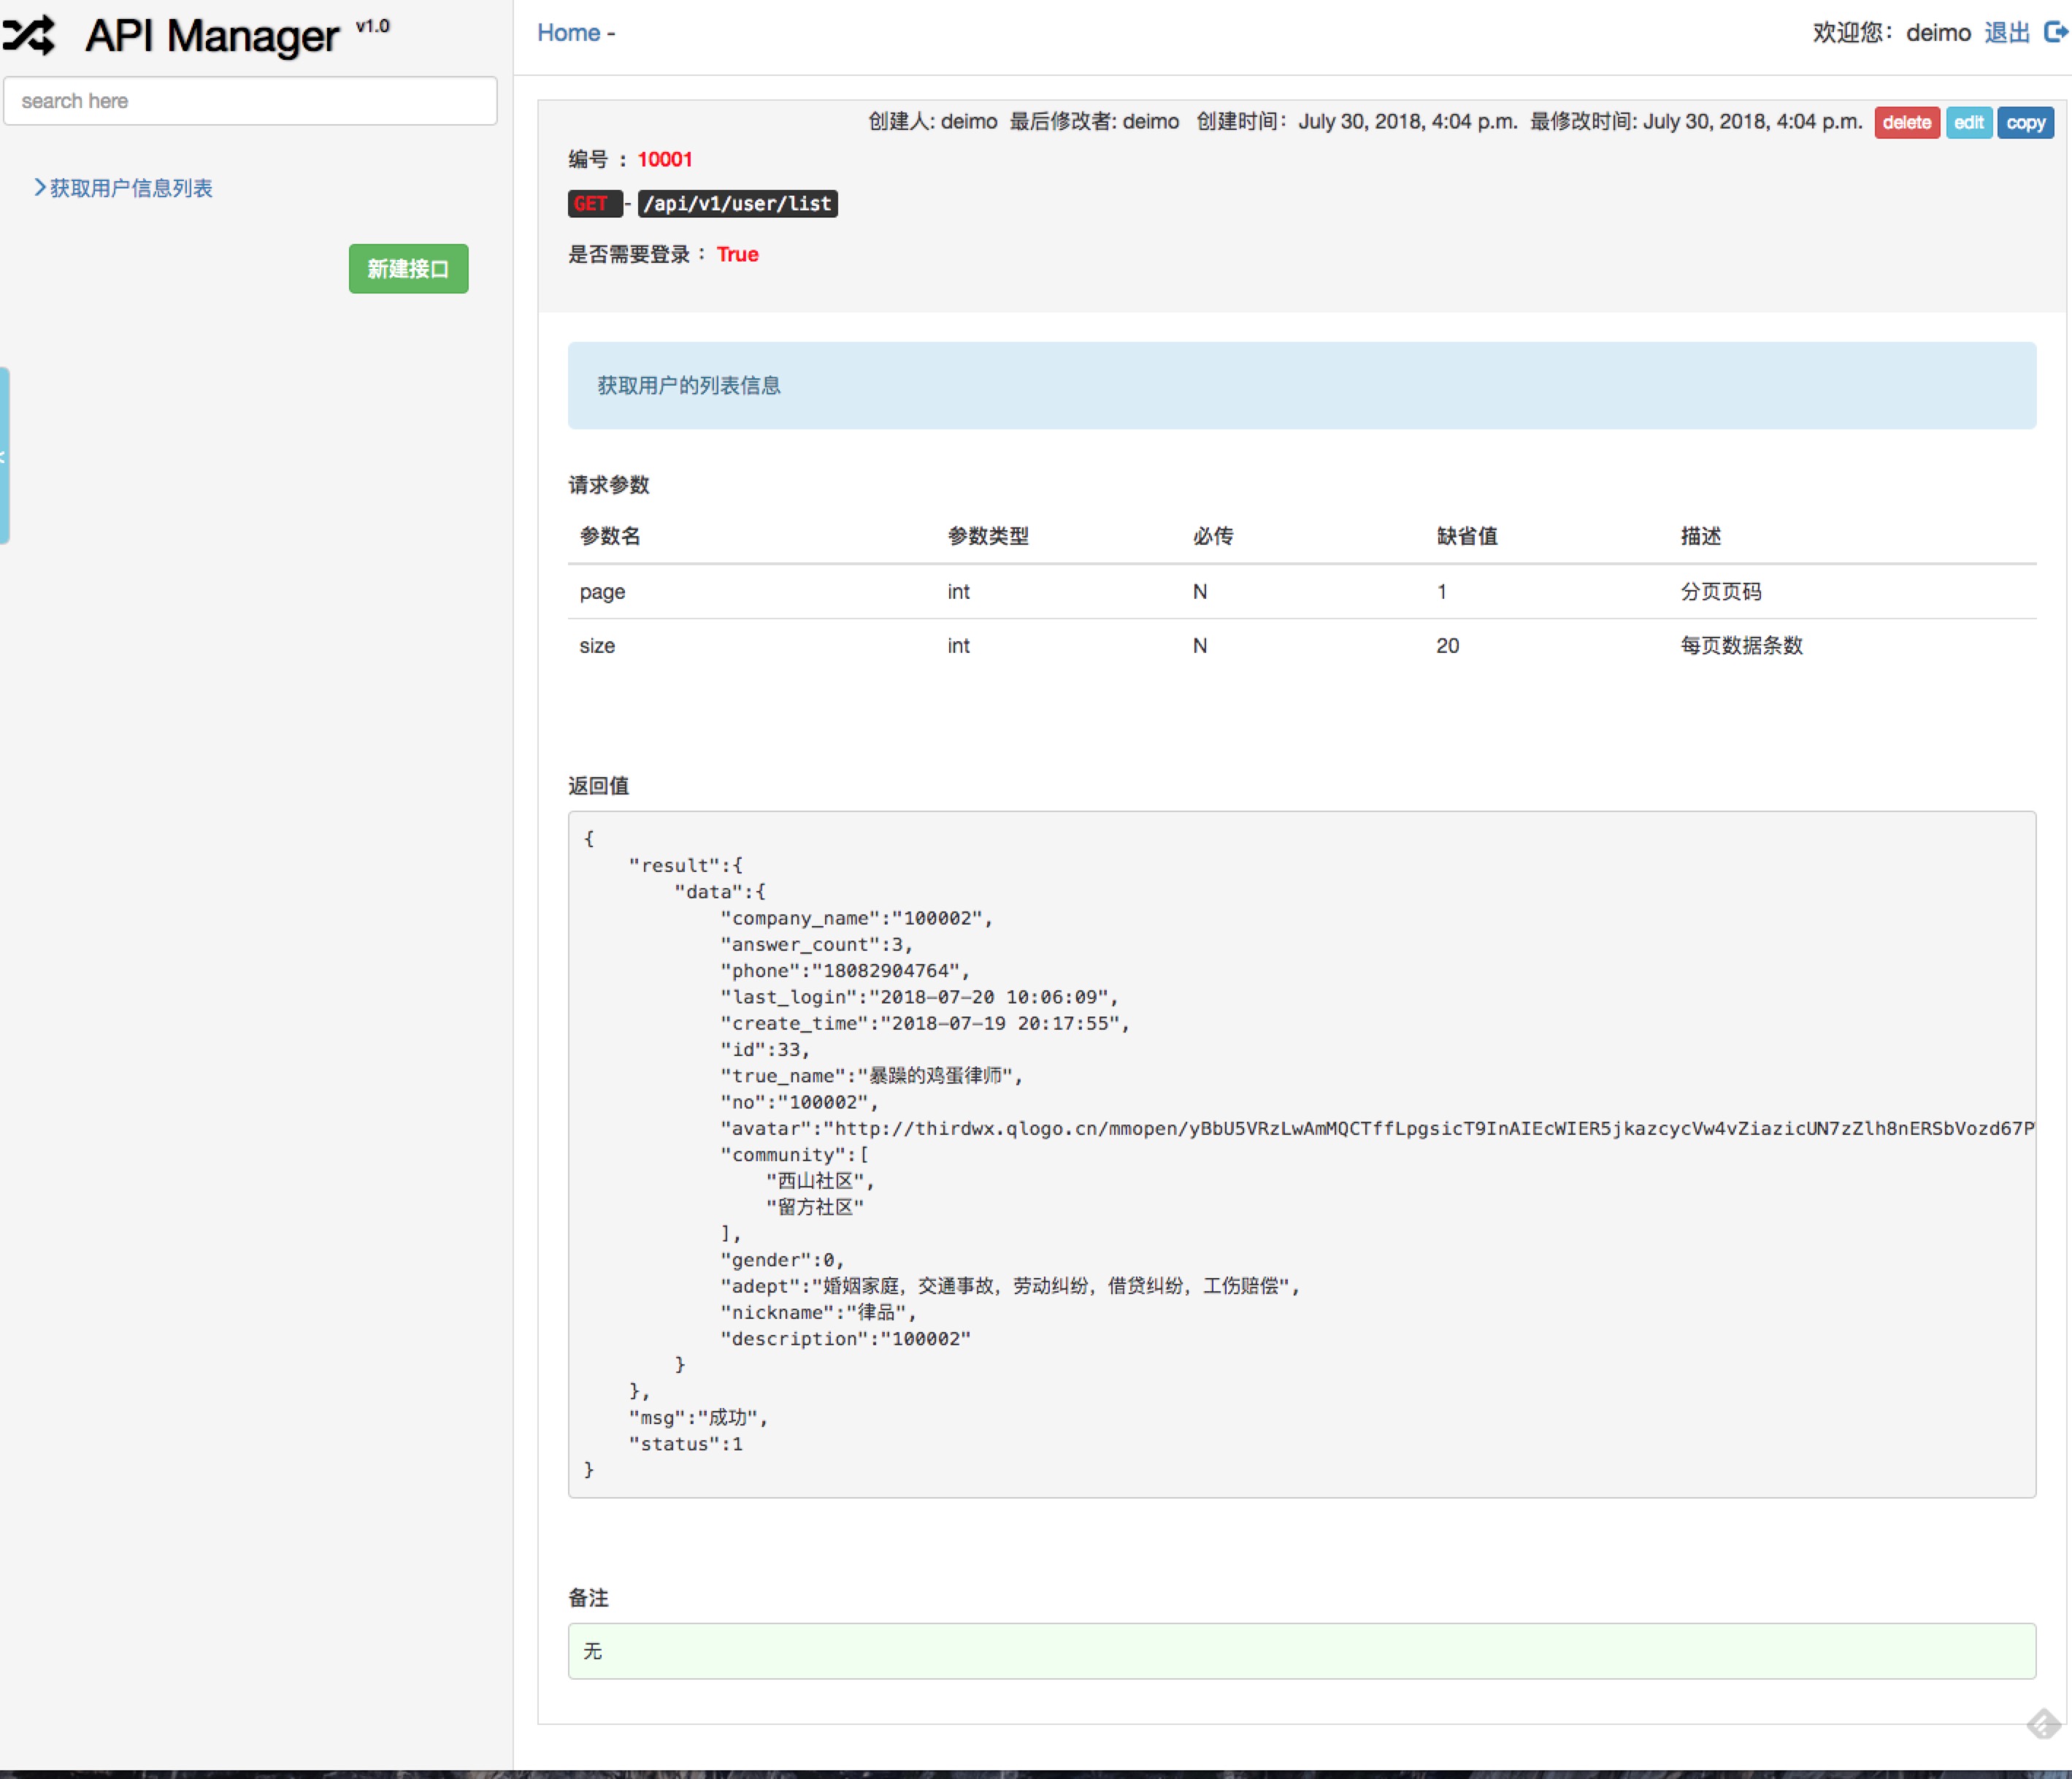Click the scroll-to-top diamond icon
Viewport: 2072px width, 1779px height.
[2043, 1723]
